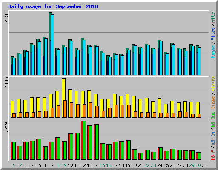
Task: Click day label 6 on the axis
Action: tap(46, 165)
